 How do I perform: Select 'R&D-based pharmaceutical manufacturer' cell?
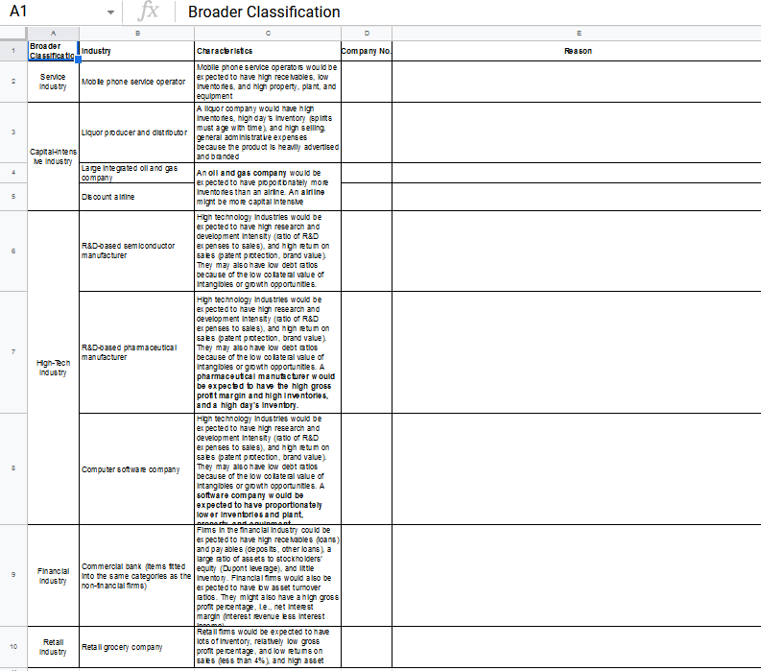coord(137,352)
